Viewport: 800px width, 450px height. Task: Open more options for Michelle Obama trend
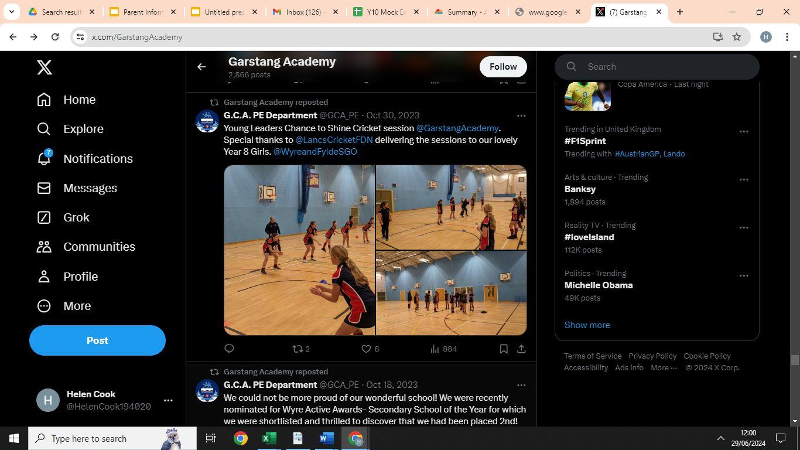(x=744, y=275)
